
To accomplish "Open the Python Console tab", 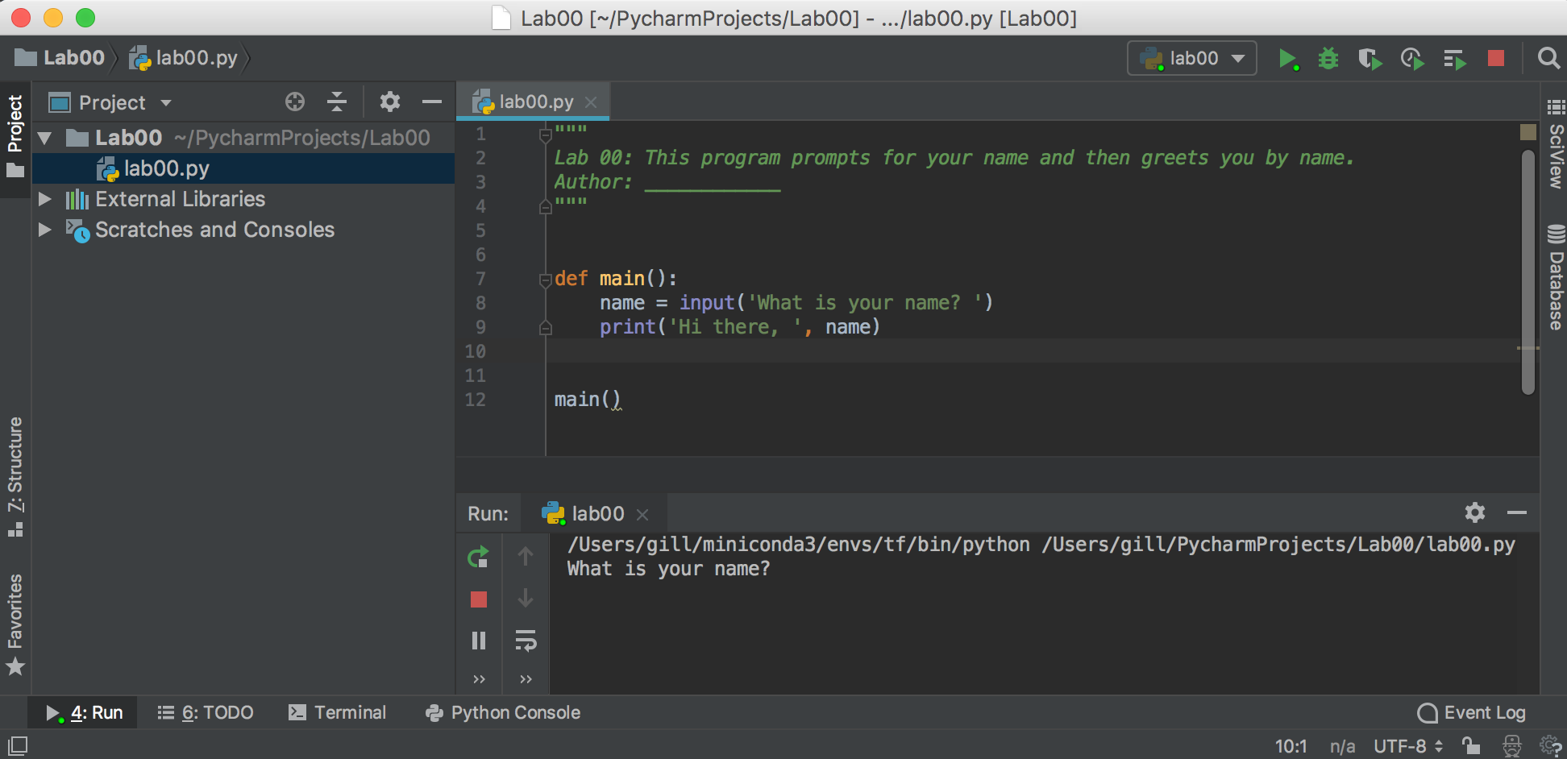I will click(x=503, y=713).
